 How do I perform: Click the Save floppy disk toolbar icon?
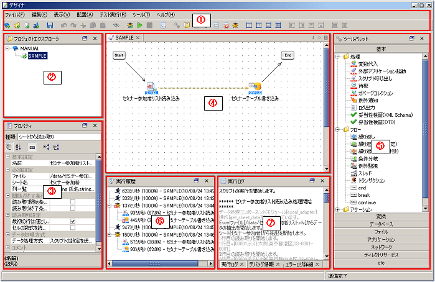[50, 25]
